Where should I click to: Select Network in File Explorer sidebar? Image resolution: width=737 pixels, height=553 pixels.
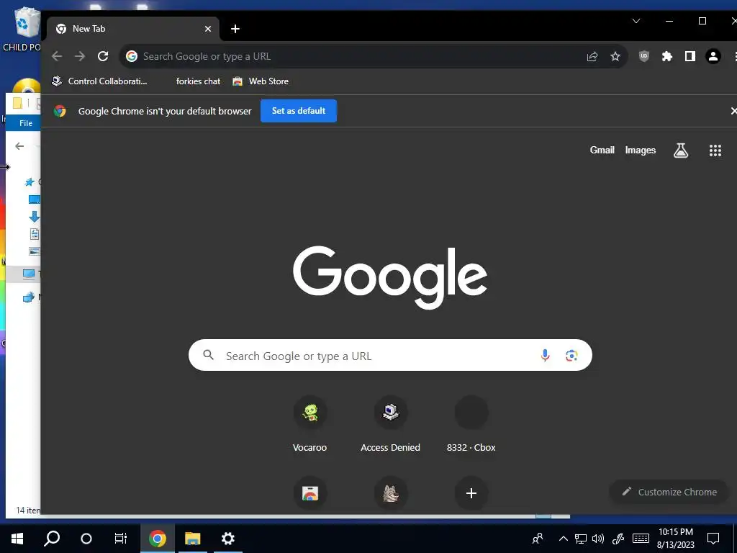tap(29, 297)
